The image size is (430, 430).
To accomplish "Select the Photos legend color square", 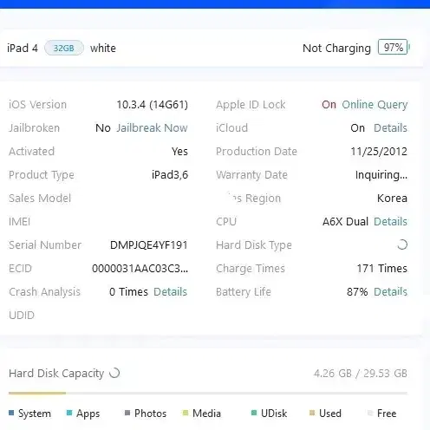I will click(x=127, y=413).
